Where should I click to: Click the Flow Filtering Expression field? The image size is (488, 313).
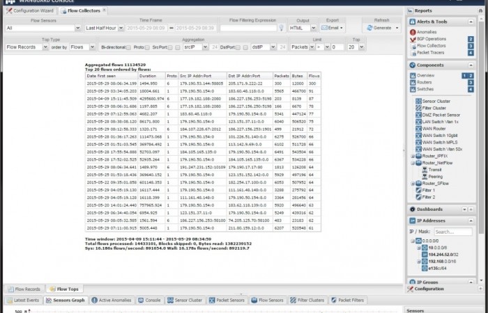coord(248,28)
